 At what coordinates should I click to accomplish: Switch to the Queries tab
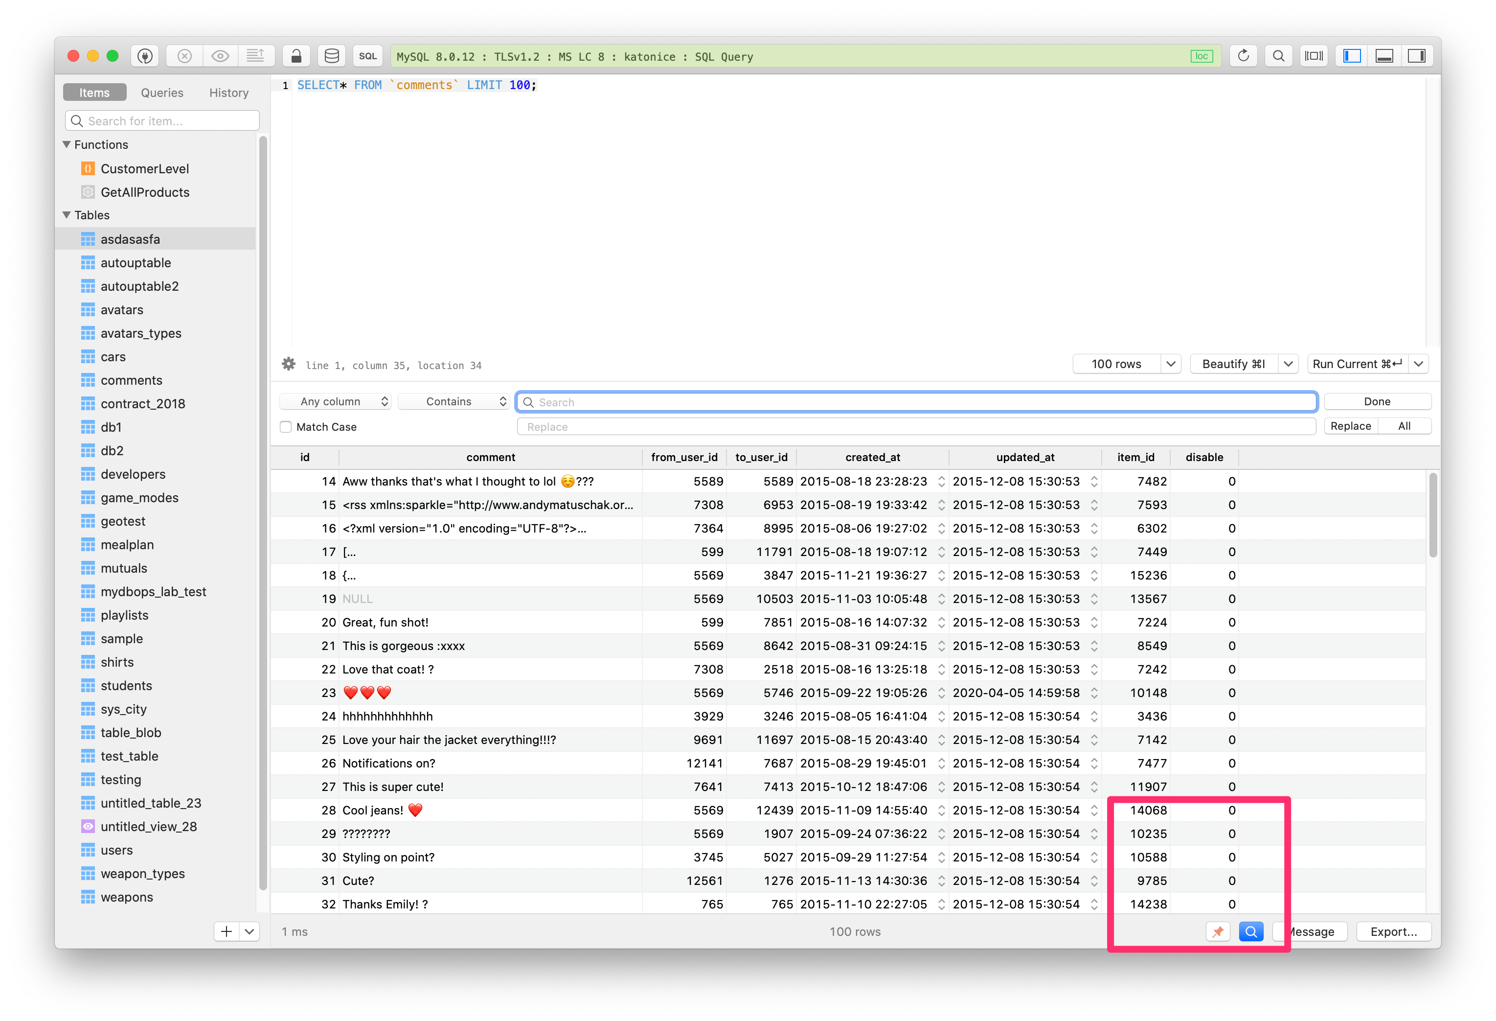[161, 92]
